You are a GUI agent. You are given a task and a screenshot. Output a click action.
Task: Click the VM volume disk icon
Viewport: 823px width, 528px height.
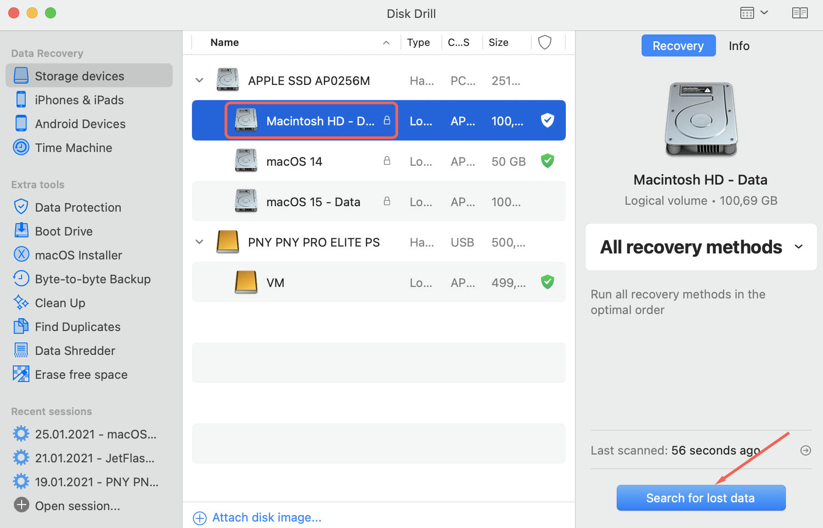(x=246, y=282)
